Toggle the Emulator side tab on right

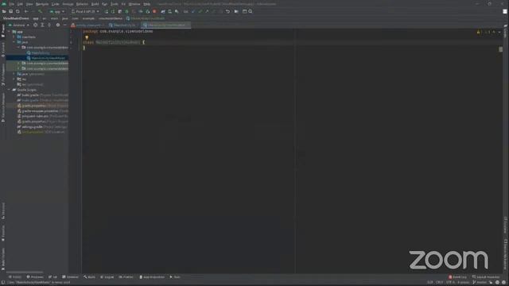(506, 225)
